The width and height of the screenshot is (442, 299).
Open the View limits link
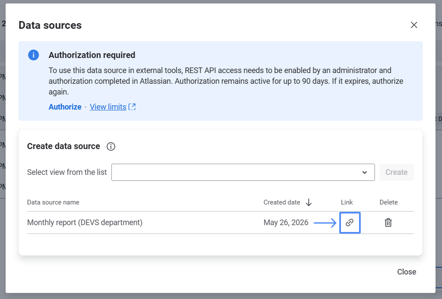108,107
